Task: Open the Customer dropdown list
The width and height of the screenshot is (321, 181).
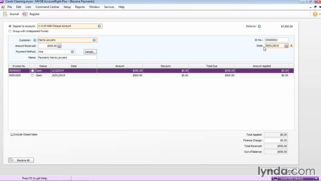Action: tap(94, 40)
